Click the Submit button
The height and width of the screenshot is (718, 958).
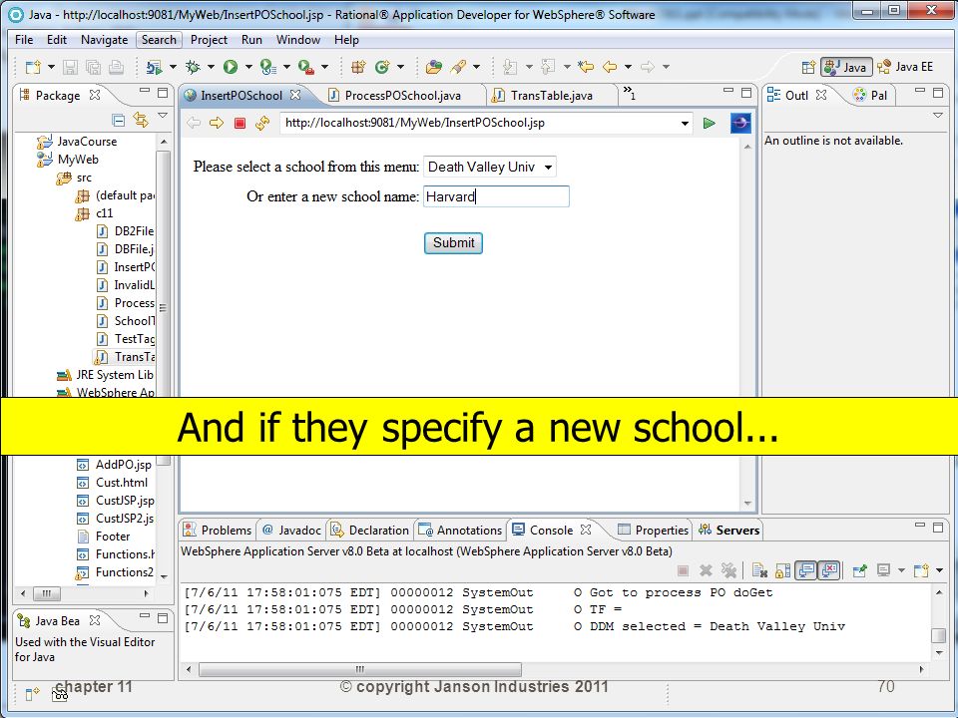point(453,243)
